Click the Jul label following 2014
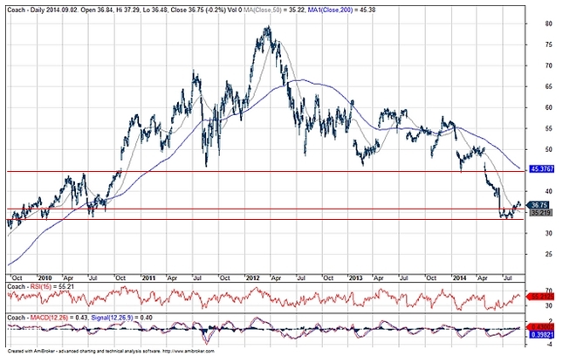The height and width of the screenshot is (356, 563). click(508, 278)
